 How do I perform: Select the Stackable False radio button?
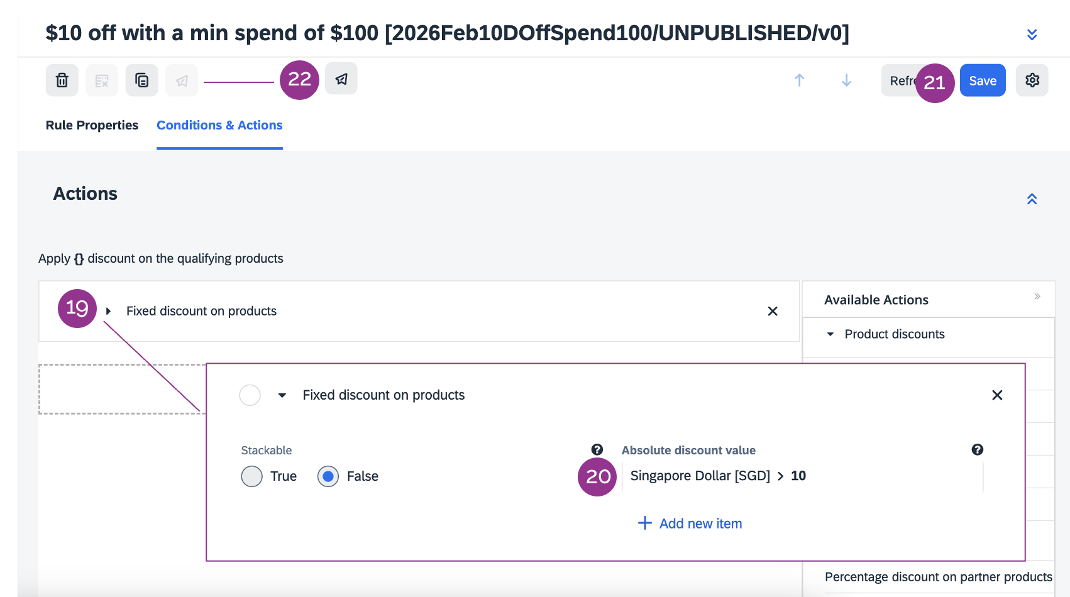[x=328, y=476]
